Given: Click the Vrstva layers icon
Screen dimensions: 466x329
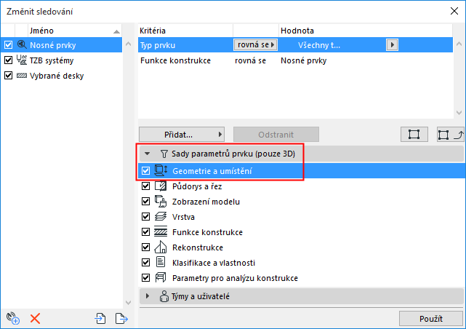Looking at the screenshot, I should [161, 217].
